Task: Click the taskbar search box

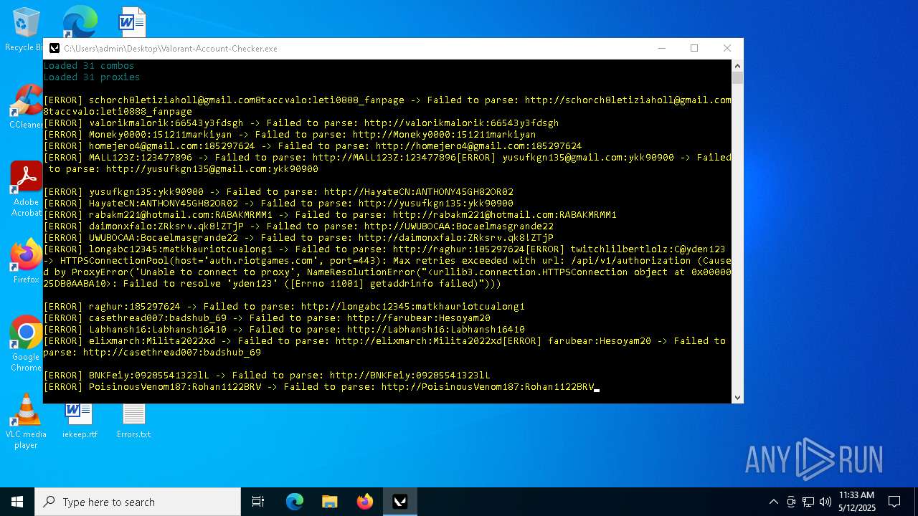Action: tap(138, 502)
